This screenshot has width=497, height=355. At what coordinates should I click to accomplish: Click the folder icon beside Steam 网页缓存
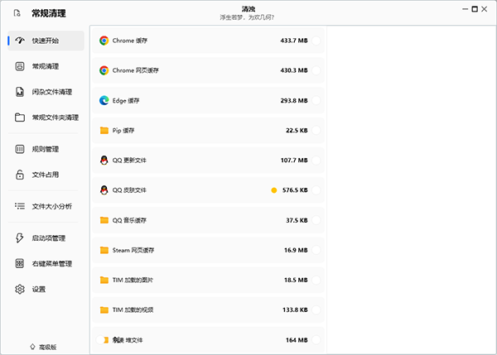(x=104, y=250)
